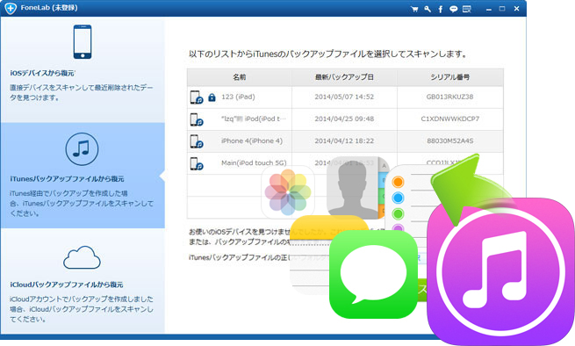575x346 pixels.
Task: Select the 123 (iPad) backup name
Action: 238,97
